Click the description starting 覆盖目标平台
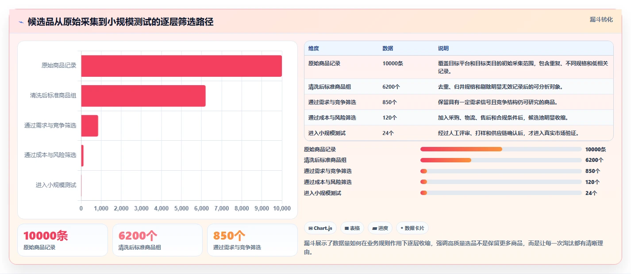Viewport: 631px width, 274px height. [523, 68]
